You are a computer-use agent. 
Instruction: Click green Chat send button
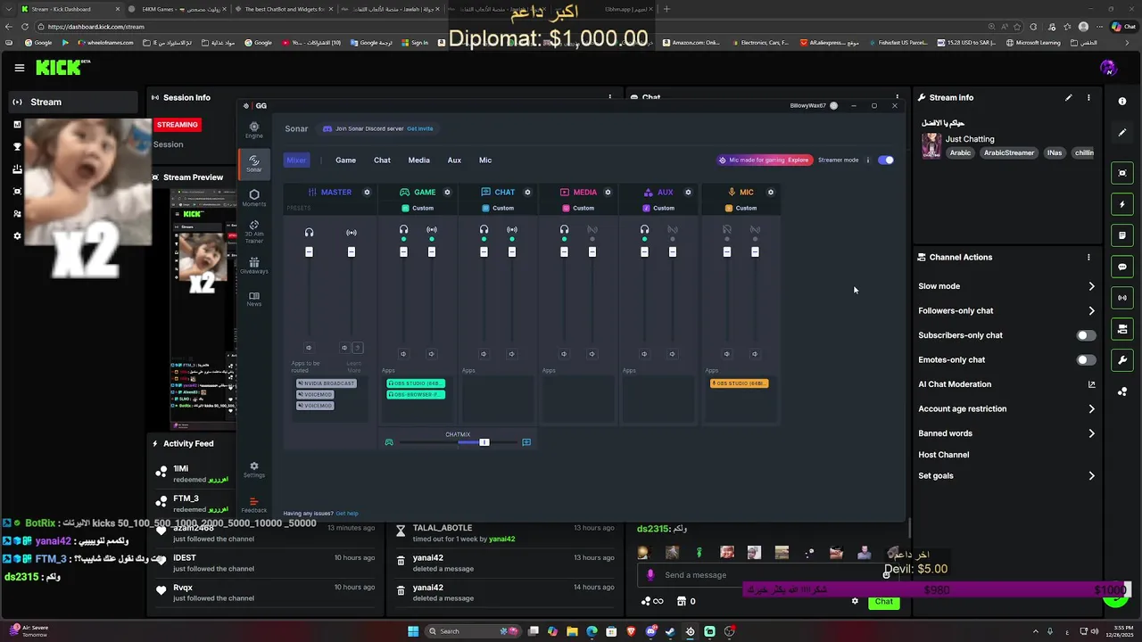click(883, 602)
